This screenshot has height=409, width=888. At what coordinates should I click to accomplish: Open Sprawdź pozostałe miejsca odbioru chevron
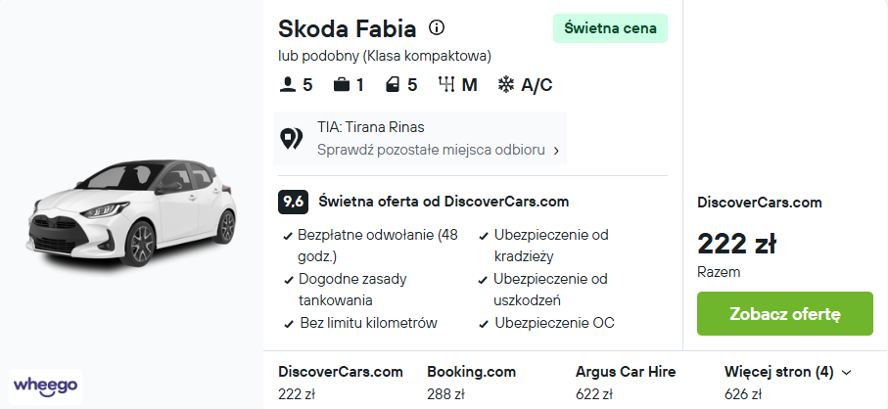coord(556,151)
